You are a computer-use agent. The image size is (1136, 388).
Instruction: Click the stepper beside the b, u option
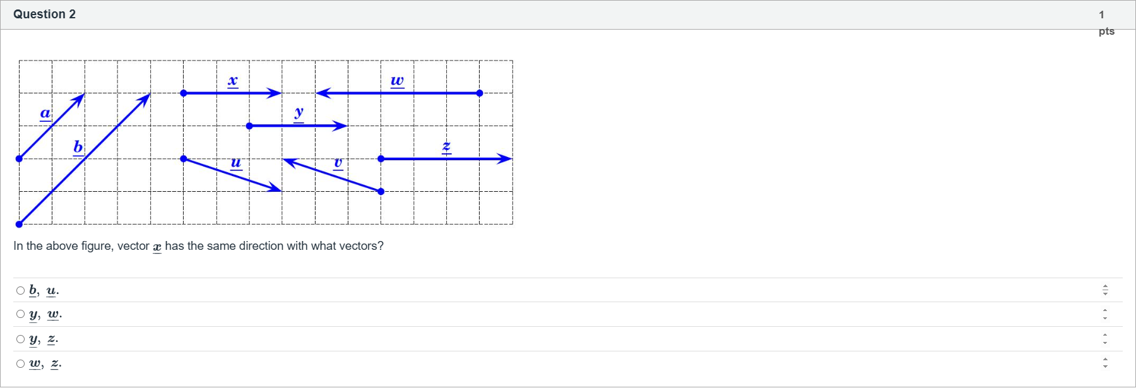pos(1106,290)
